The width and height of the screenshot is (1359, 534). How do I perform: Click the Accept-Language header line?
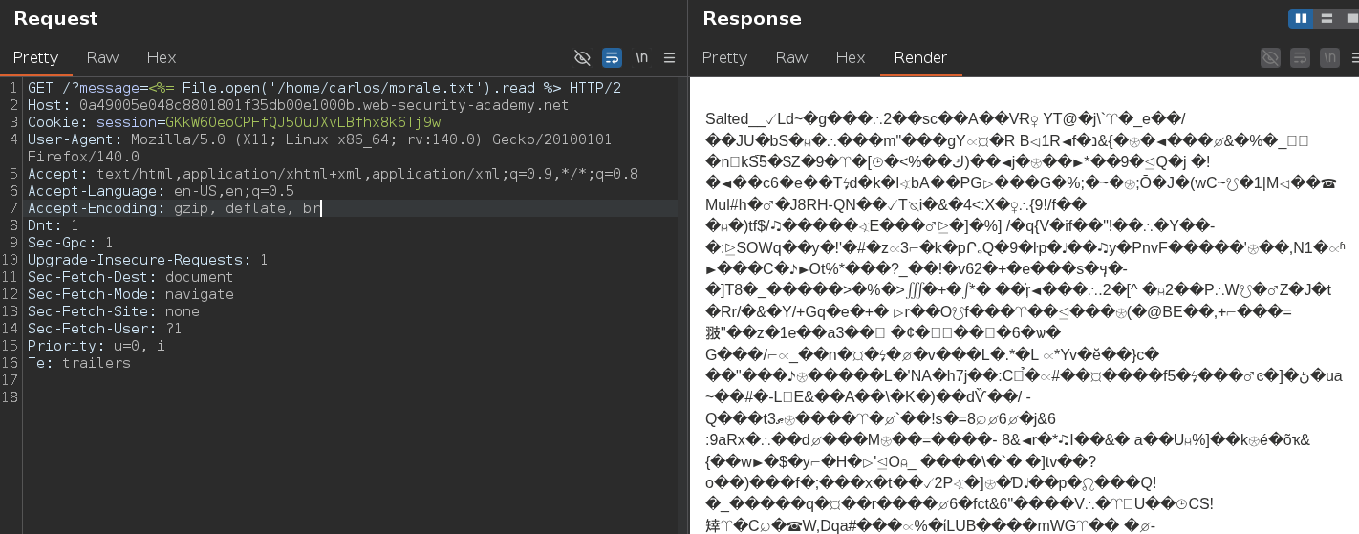point(161,191)
